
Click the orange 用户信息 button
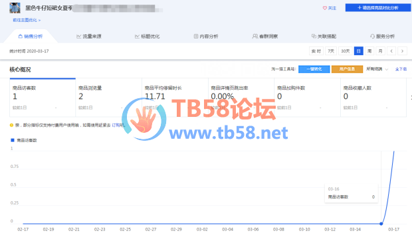click(x=347, y=69)
